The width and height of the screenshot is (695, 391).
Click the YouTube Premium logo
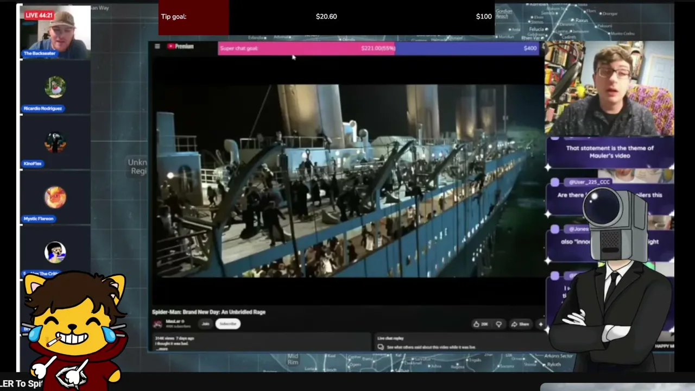[181, 46]
